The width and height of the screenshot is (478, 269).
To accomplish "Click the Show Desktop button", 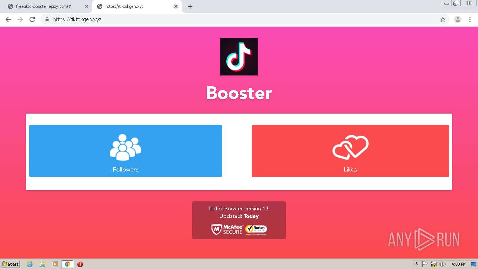I will point(474,264).
